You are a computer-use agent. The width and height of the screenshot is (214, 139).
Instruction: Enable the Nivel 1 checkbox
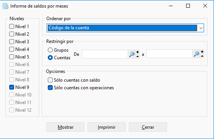[x=11, y=27]
